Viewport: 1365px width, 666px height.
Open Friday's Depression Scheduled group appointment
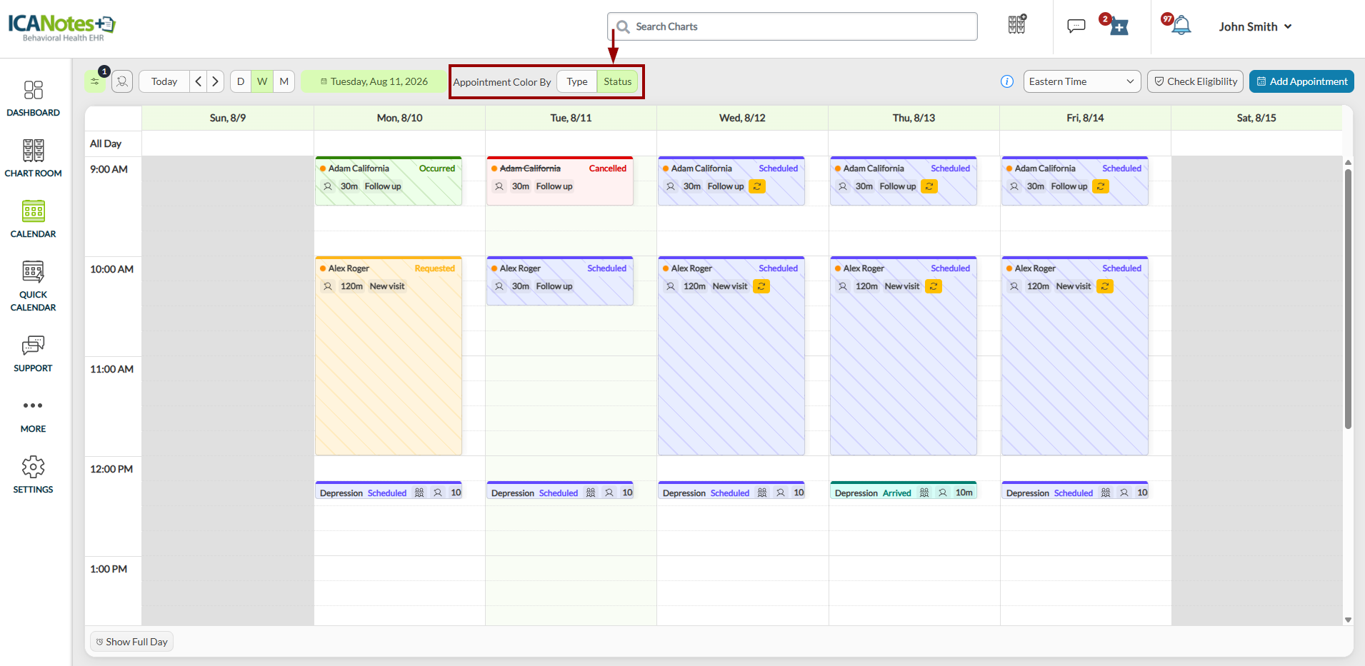1075,490
